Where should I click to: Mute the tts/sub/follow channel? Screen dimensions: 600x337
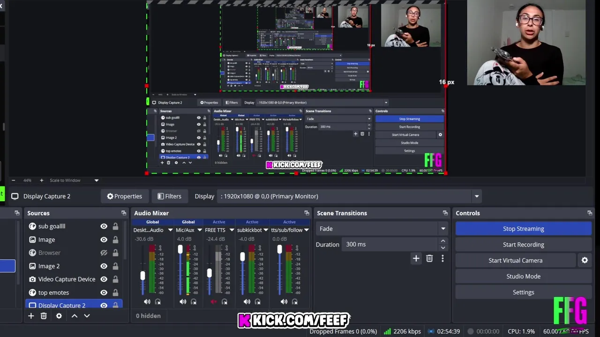point(284,302)
